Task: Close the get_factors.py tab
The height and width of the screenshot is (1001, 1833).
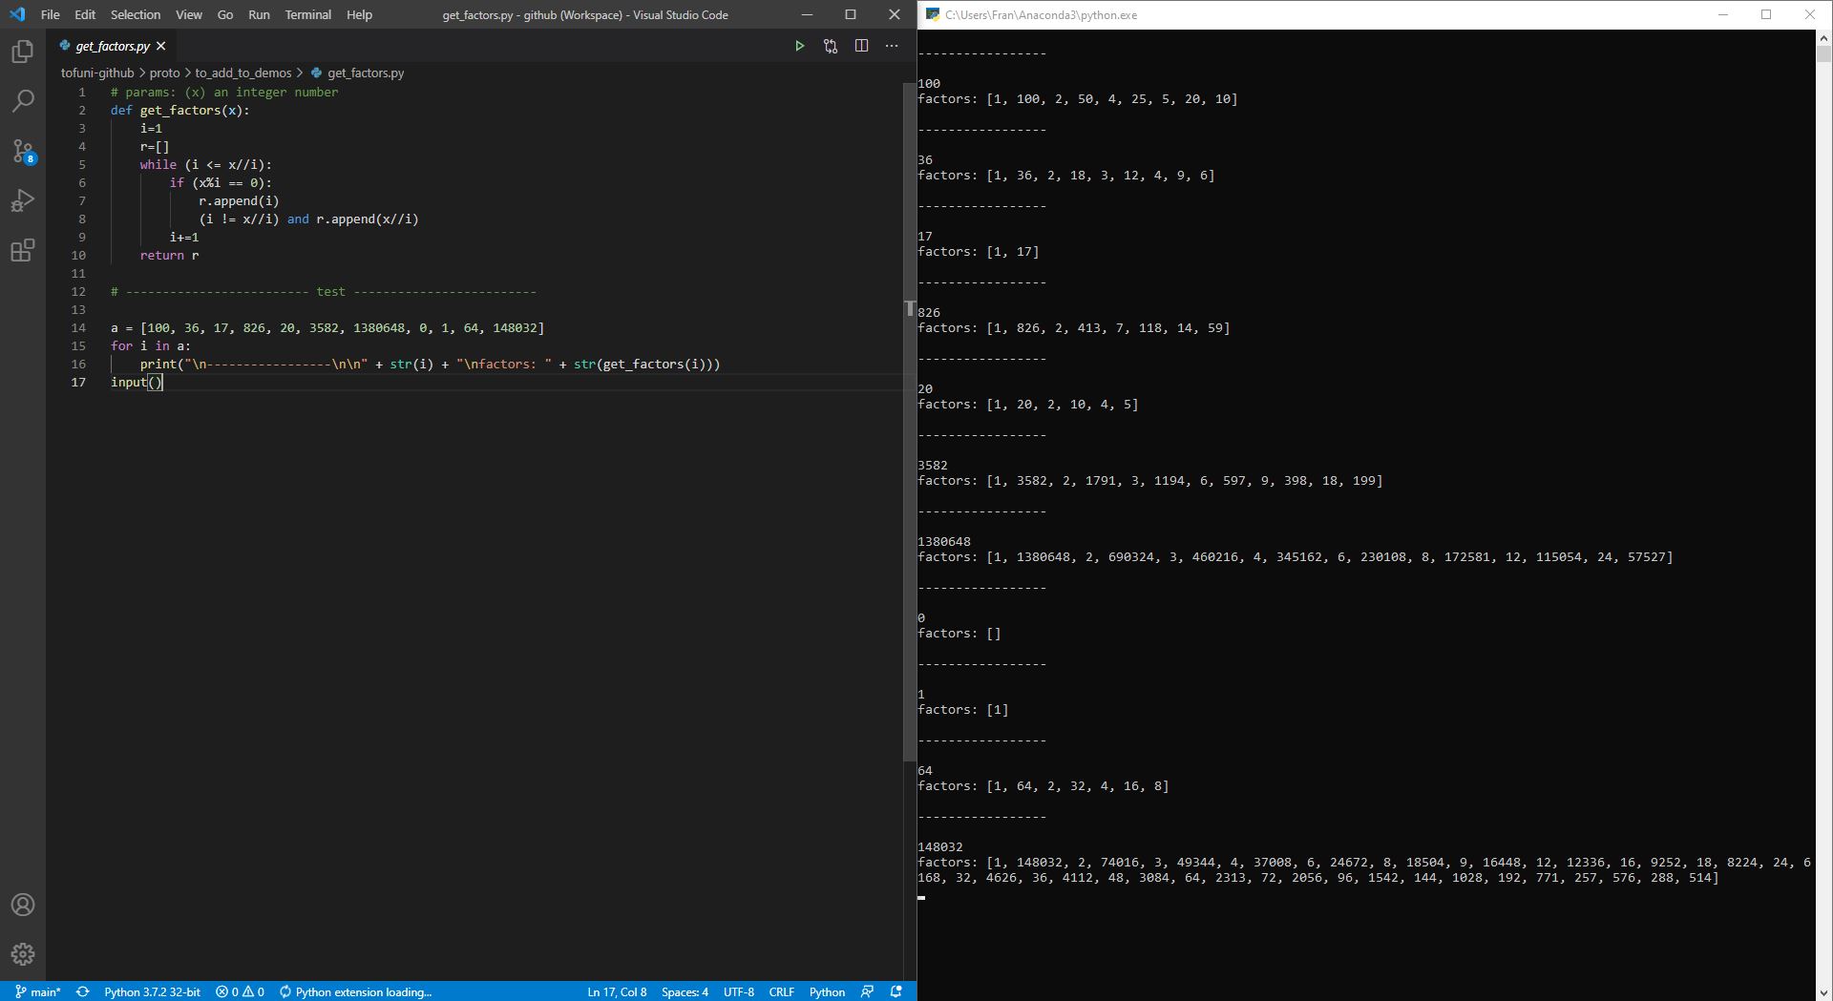Action: (161, 46)
